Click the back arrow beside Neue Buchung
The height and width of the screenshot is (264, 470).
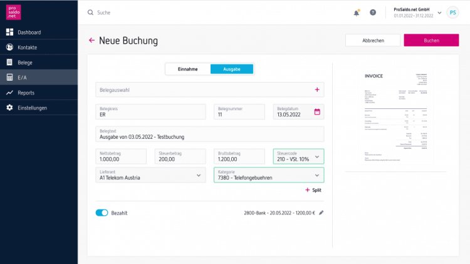(x=91, y=41)
